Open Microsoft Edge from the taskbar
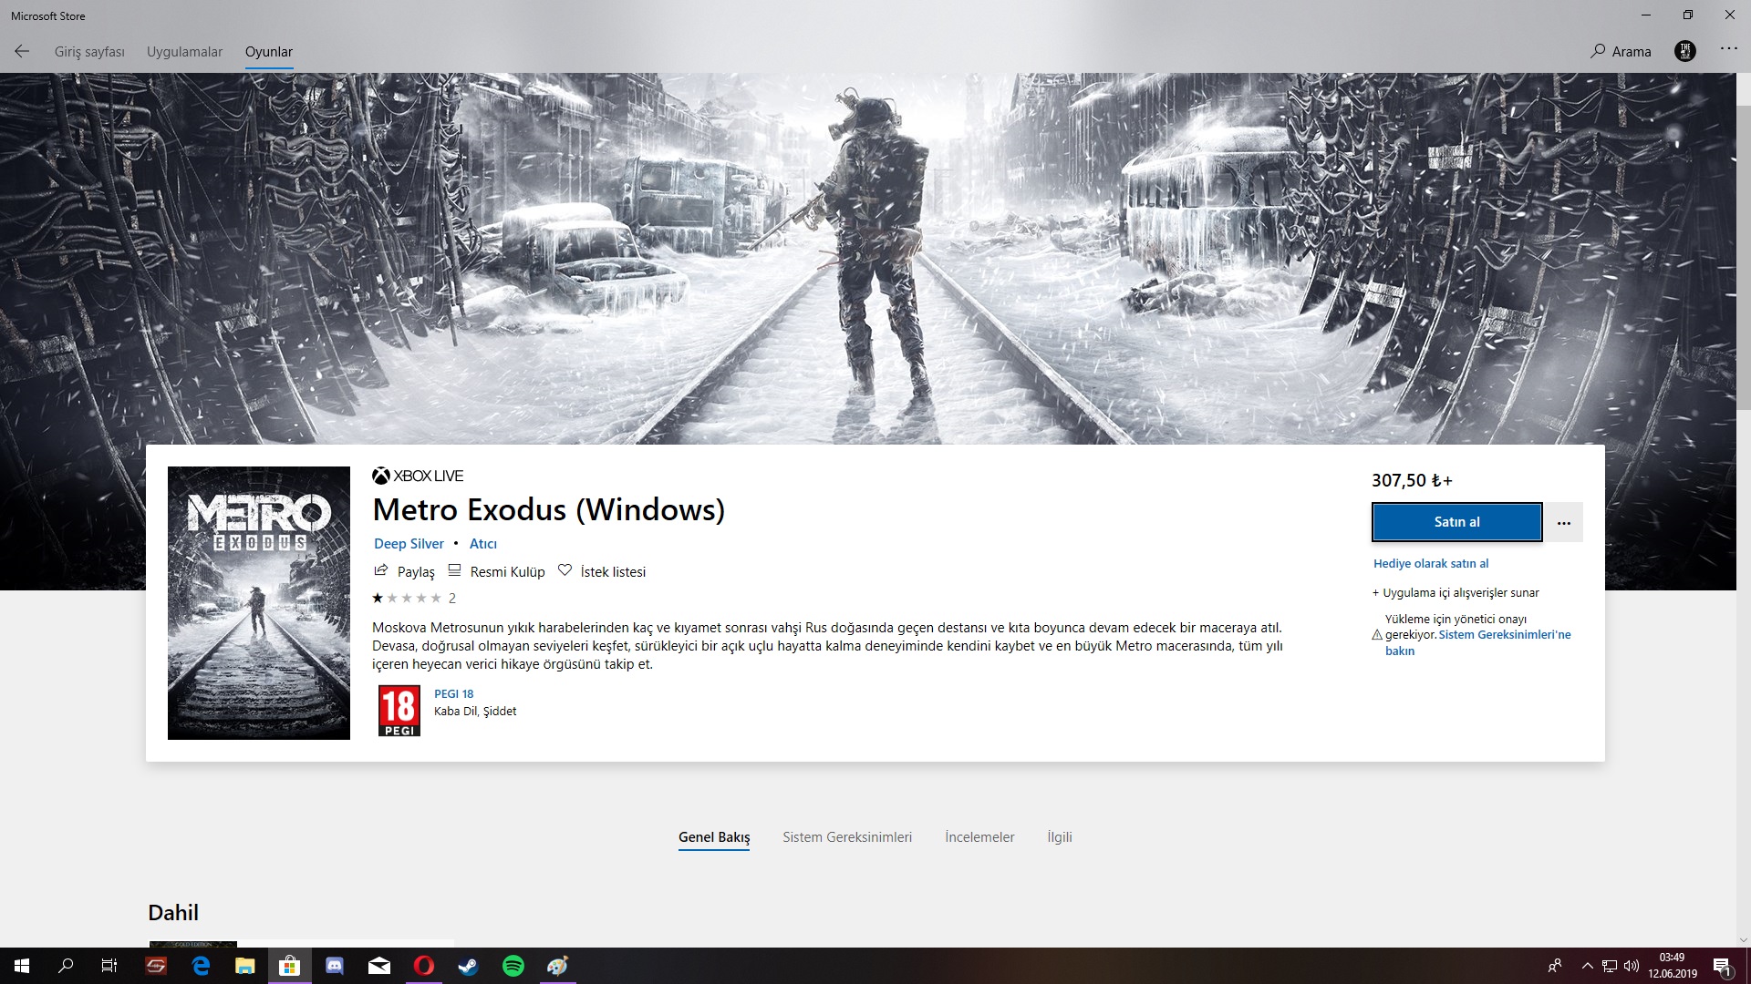Viewport: 1751px width, 984px height. [x=202, y=966]
